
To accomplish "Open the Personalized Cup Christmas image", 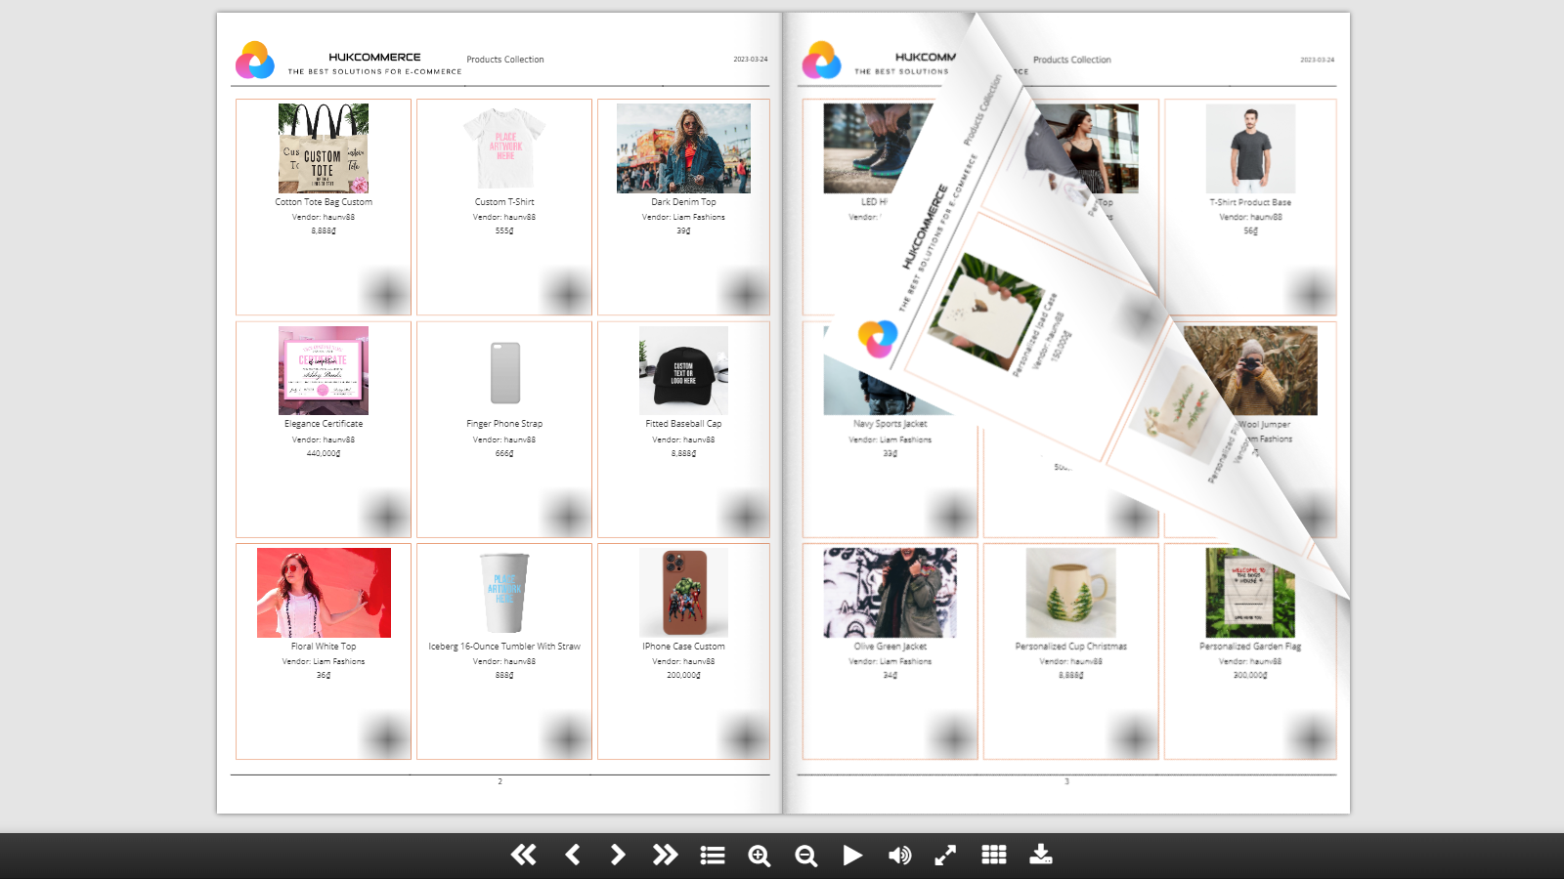I will (1070, 593).
